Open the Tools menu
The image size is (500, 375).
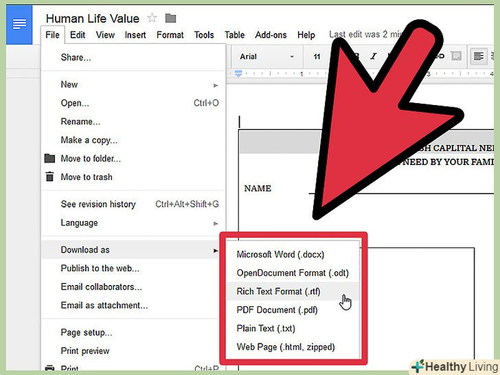tap(204, 35)
